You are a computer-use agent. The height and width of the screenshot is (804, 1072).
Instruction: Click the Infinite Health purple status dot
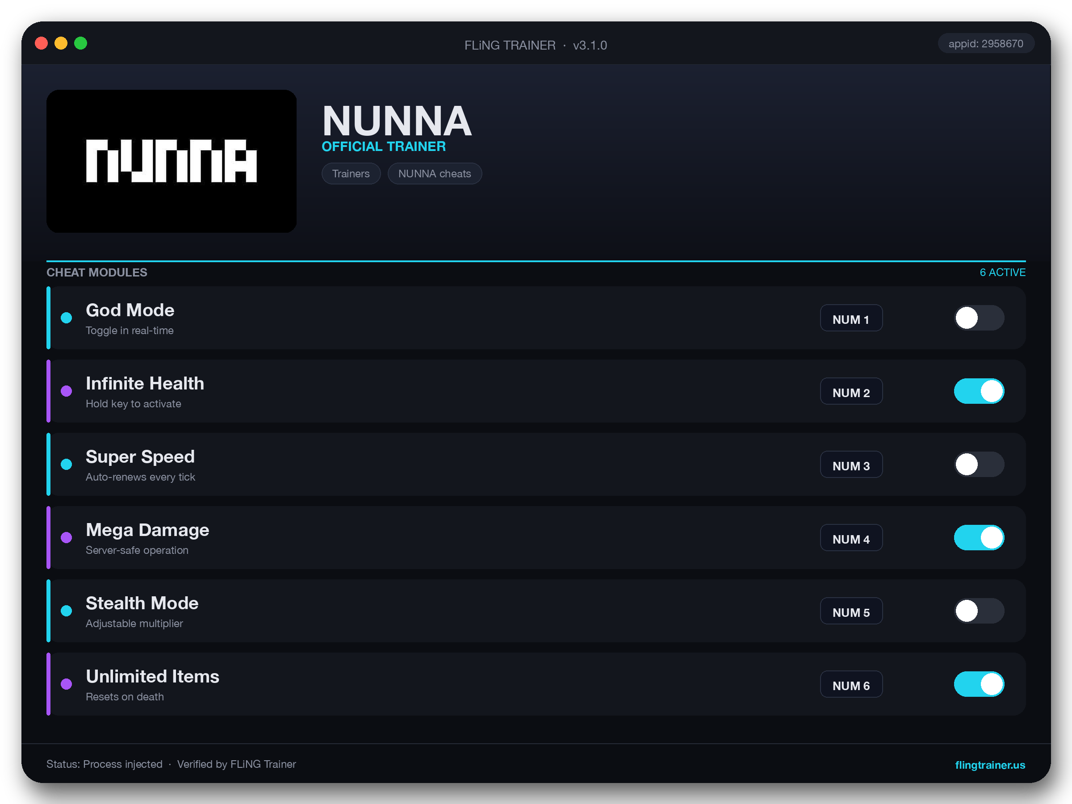[x=67, y=391]
